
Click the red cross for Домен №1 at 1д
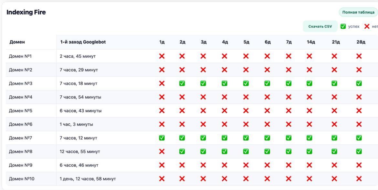[162, 56]
